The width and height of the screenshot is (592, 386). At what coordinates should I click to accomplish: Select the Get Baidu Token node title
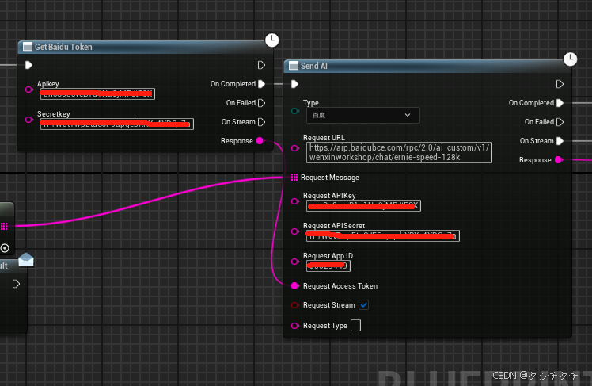(x=63, y=47)
